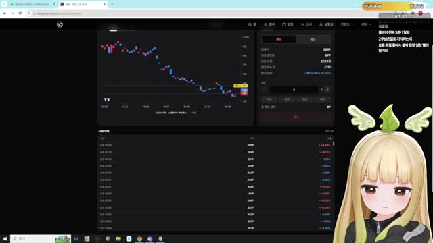Open the tab search button at window top-left
The height and width of the screenshot is (243, 433).
(x=4, y=5)
